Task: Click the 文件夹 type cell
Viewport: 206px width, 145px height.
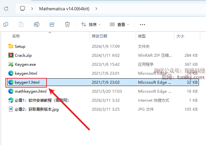Action: [x=144, y=47]
